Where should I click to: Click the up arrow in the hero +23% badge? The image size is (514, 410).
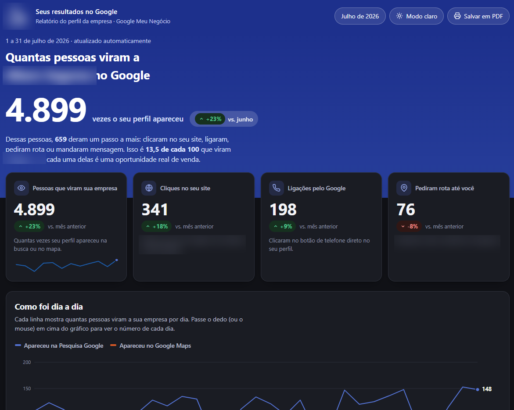[201, 119]
